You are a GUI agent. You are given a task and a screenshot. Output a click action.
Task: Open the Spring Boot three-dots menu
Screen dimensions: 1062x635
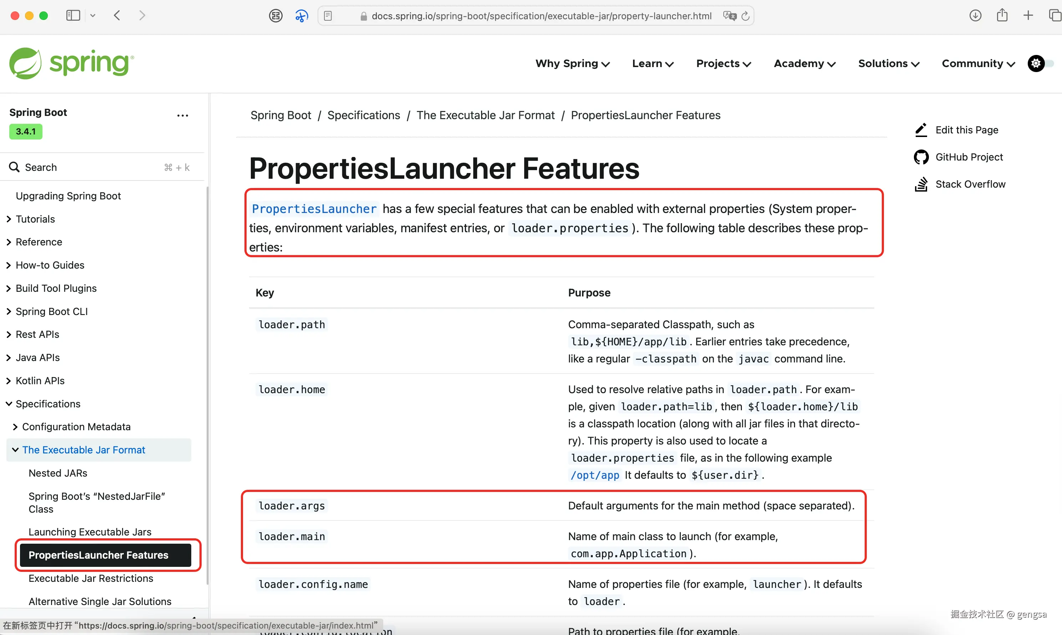coord(183,116)
